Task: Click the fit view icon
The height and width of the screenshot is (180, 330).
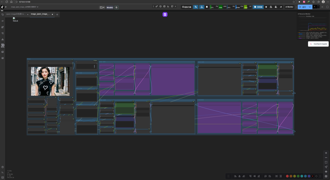Action: pos(326,162)
